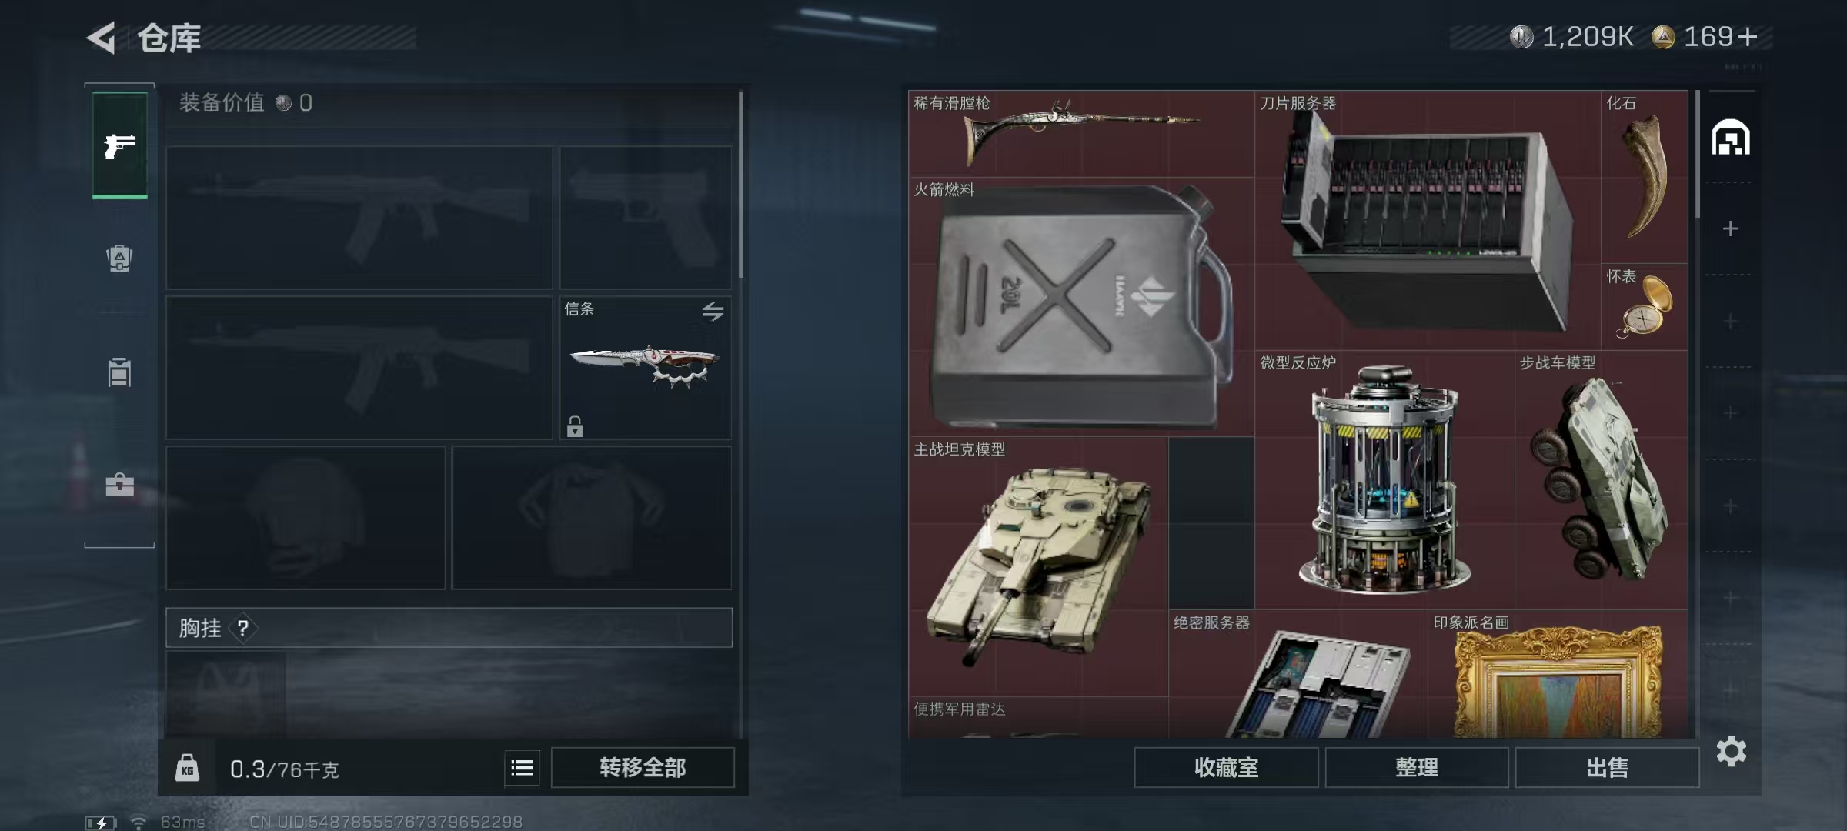Open the item list view icon
This screenshot has height=831, width=1847.
(x=522, y=768)
